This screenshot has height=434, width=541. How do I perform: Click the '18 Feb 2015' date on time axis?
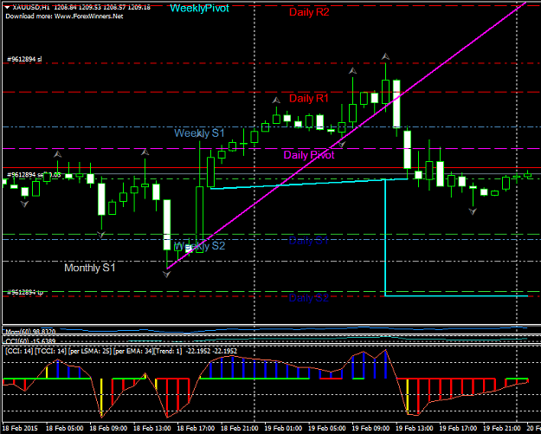[x=19, y=429]
